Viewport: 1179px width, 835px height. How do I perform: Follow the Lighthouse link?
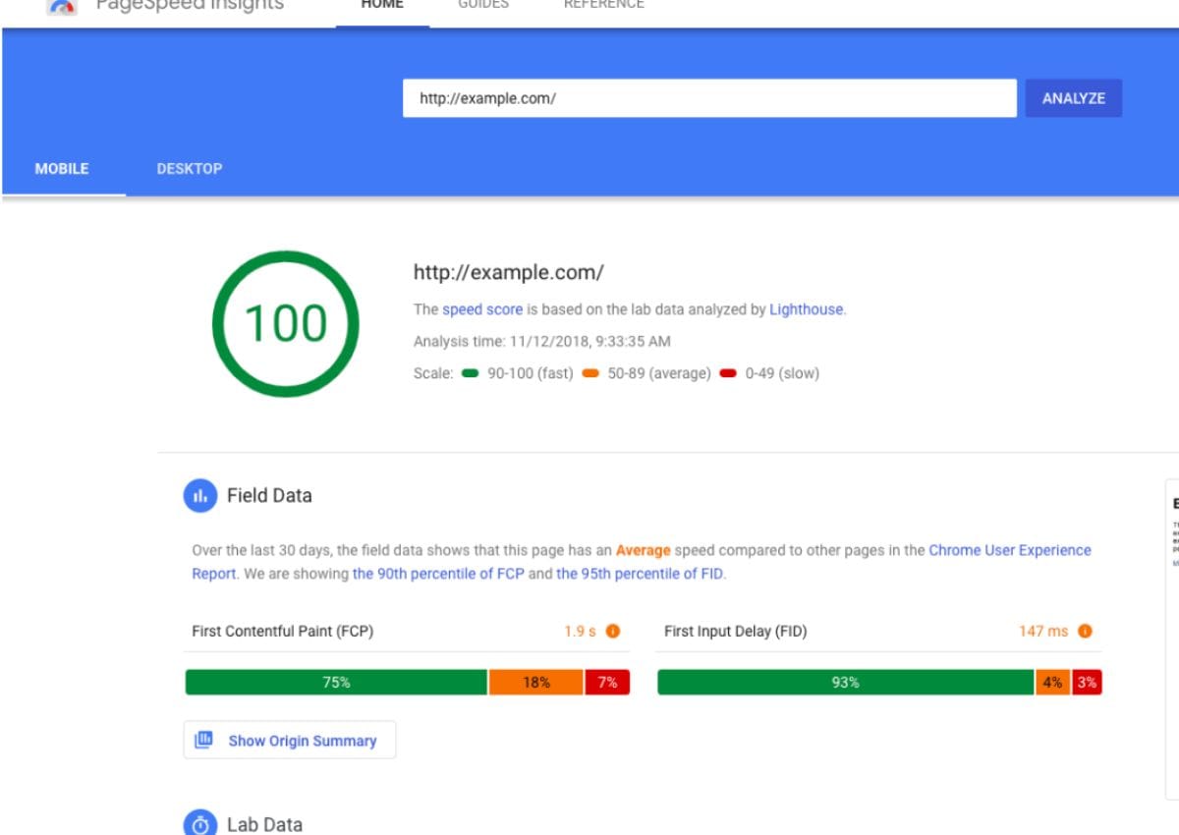coord(806,309)
